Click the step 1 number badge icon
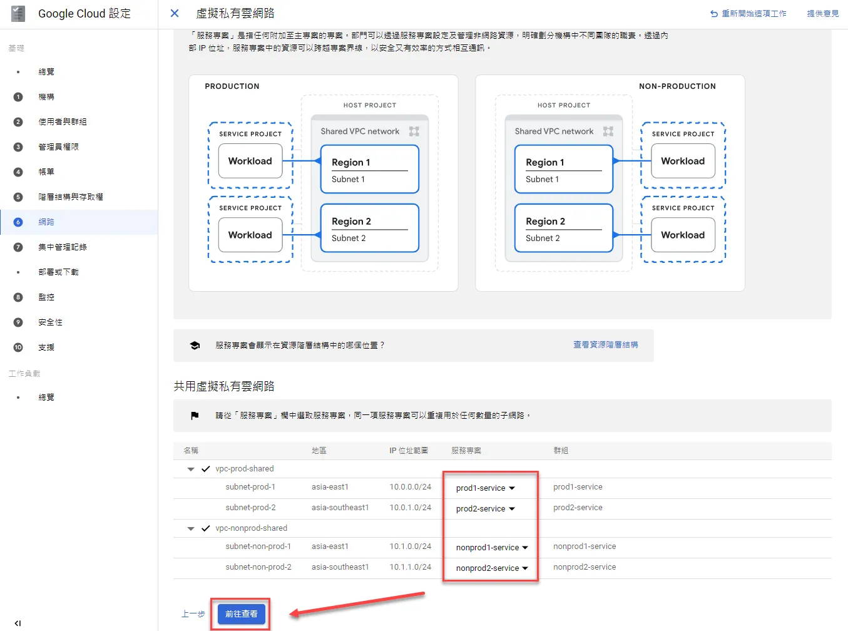The width and height of the screenshot is (848, 631). click(x=18, y=97)
